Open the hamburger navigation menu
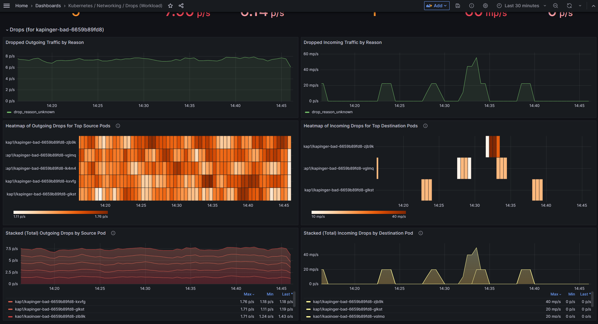Viewport: 598px width, 324px height. 7,6
